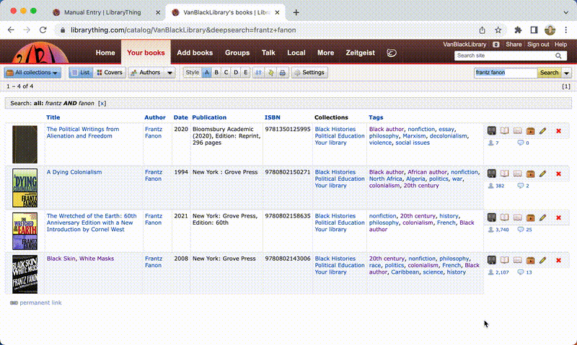Clear the frantz AND fanon search filter

[102, 103]
